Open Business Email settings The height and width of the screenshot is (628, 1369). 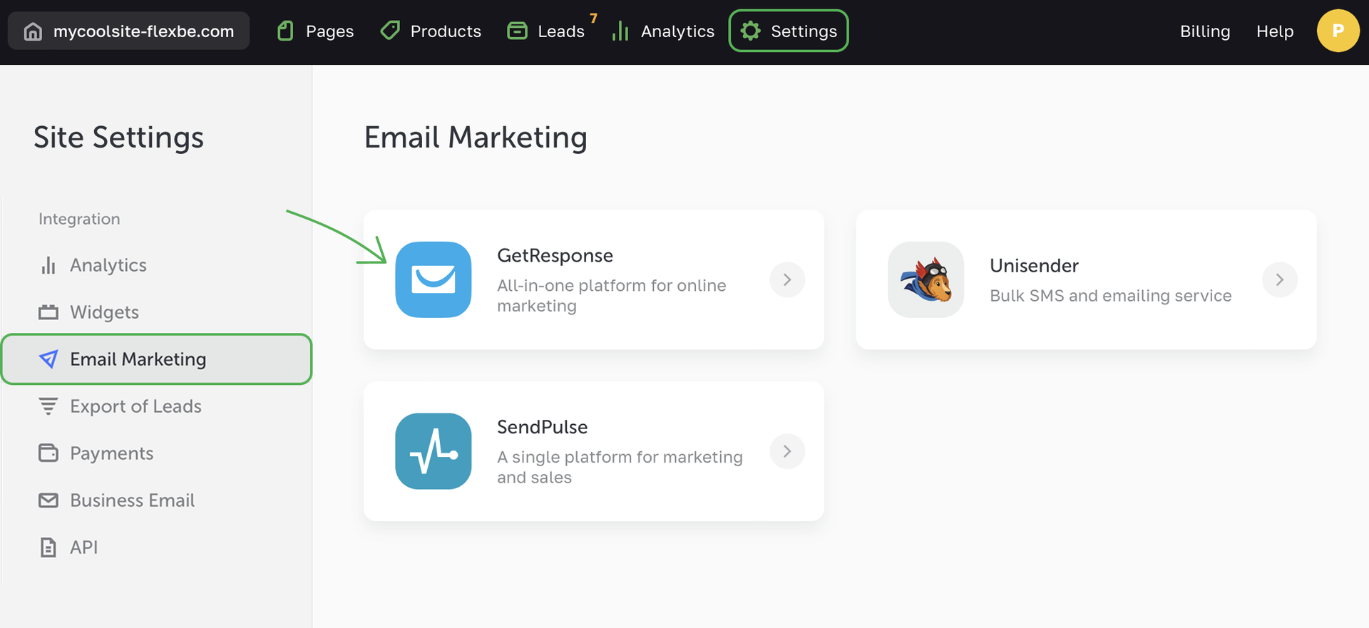click(132, 500)
